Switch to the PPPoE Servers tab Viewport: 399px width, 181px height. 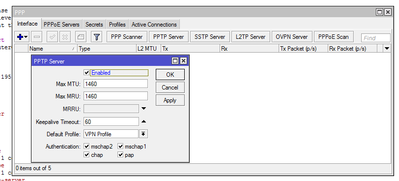[x=61, y=25]
